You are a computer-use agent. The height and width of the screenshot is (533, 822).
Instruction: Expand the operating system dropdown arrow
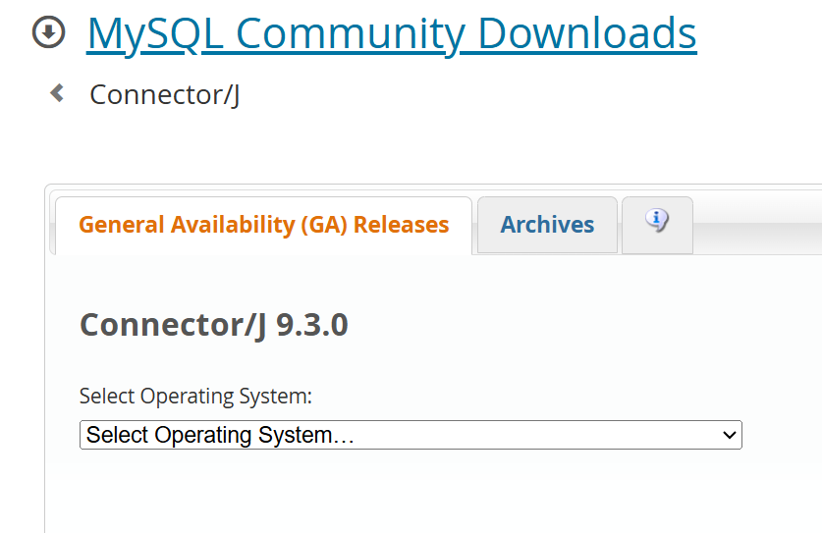[729, 435]
